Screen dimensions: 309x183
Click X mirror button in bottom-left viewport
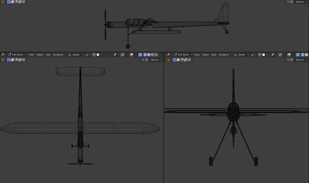tap(146, 60)
